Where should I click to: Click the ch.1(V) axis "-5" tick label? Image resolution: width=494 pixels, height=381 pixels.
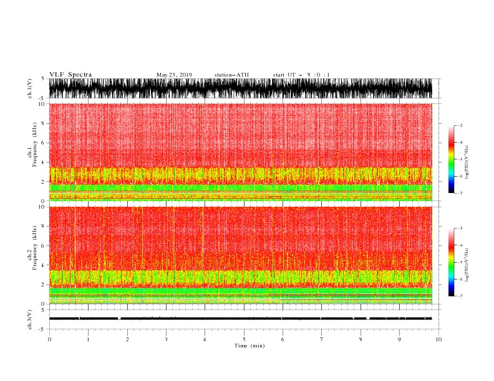tap(42, 98)
